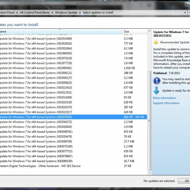The width and height of the screenshot is (190, 190).
Task: Open the Support information link
Action: [x=166, y=103]
